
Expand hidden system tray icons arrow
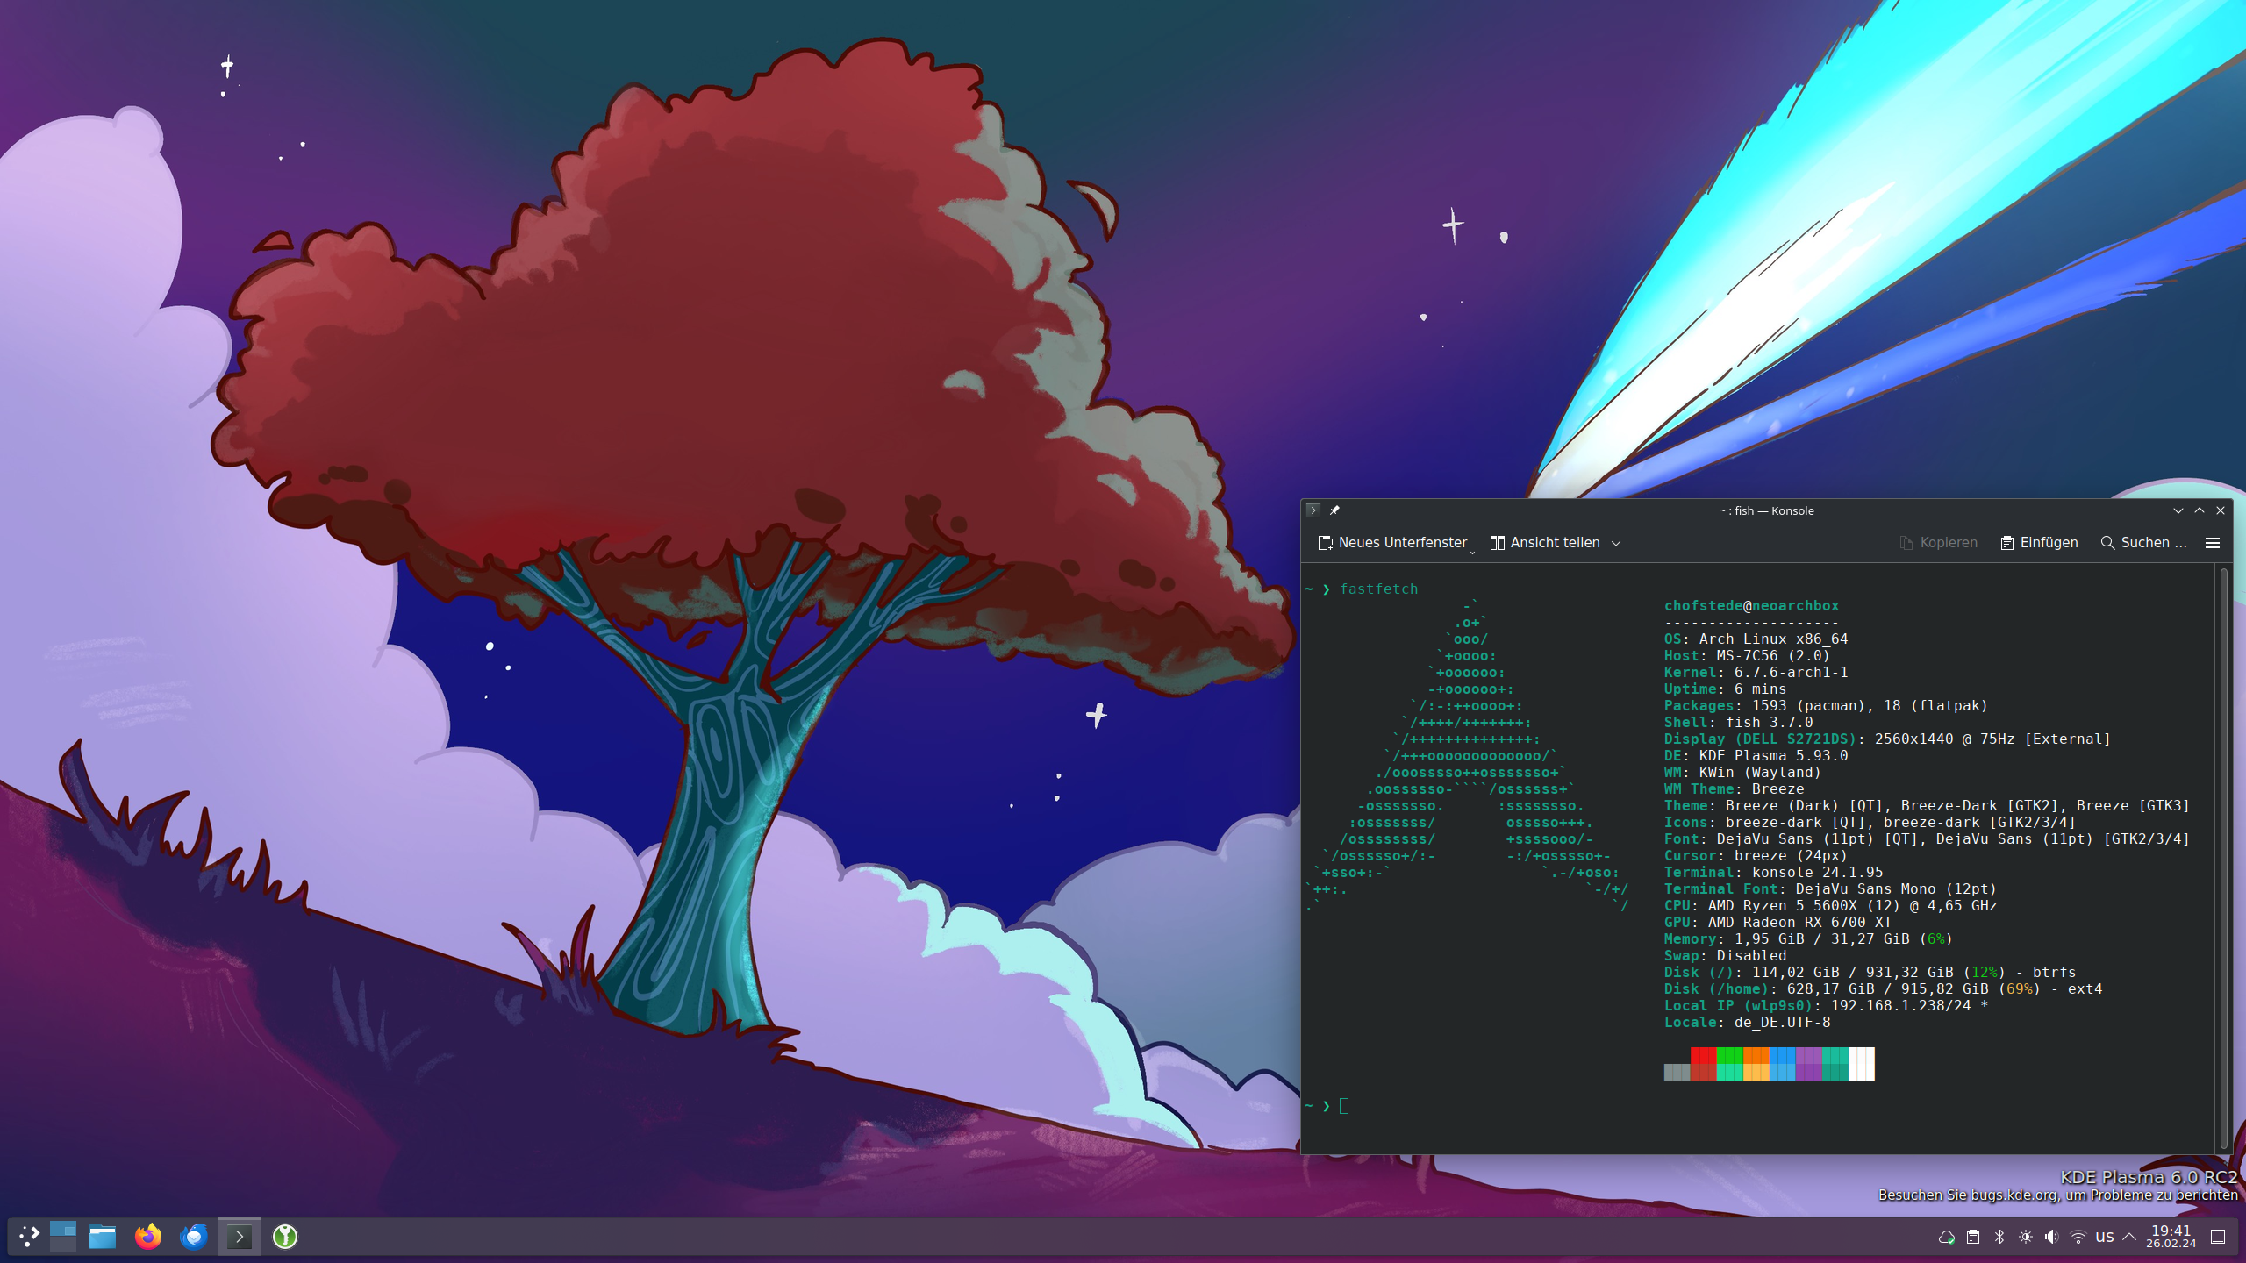[x=2129, y=1237]
